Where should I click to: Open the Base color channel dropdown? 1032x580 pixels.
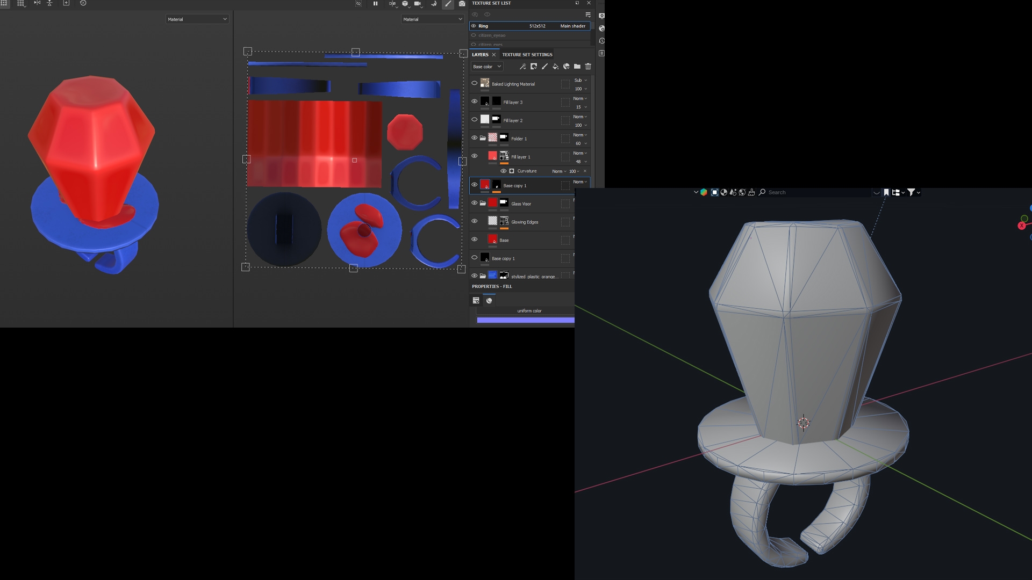[x=487, y=67]
